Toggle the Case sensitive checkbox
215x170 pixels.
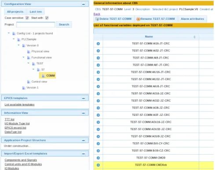click(27, 18)
